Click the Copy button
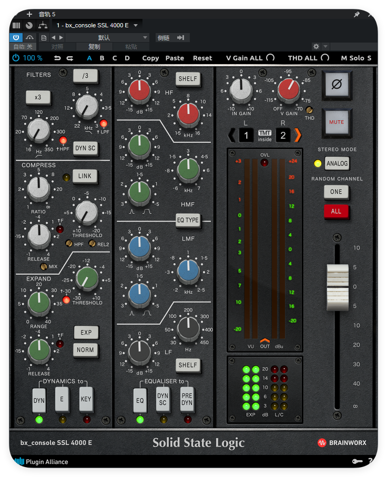This screenshot has width=387, height=477. (x=150, y=58)
